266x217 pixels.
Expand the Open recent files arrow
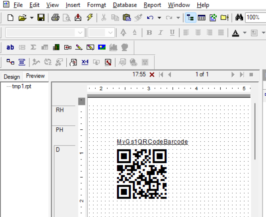(32, 17)
